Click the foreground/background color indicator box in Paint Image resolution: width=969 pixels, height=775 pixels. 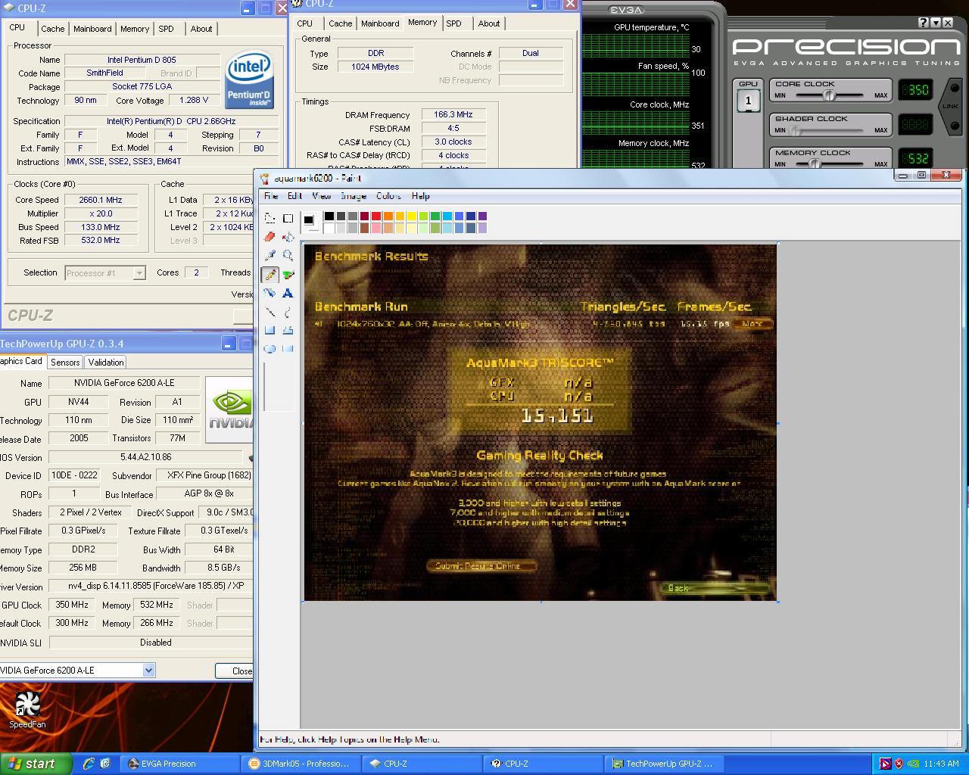[310, 222]
